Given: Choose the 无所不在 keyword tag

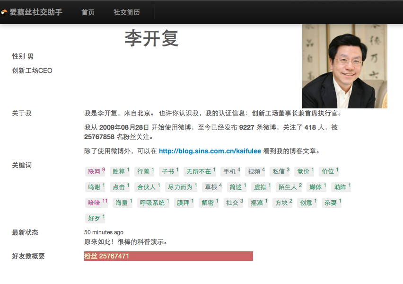Looking at the screenshot, I should coord(200,171).
